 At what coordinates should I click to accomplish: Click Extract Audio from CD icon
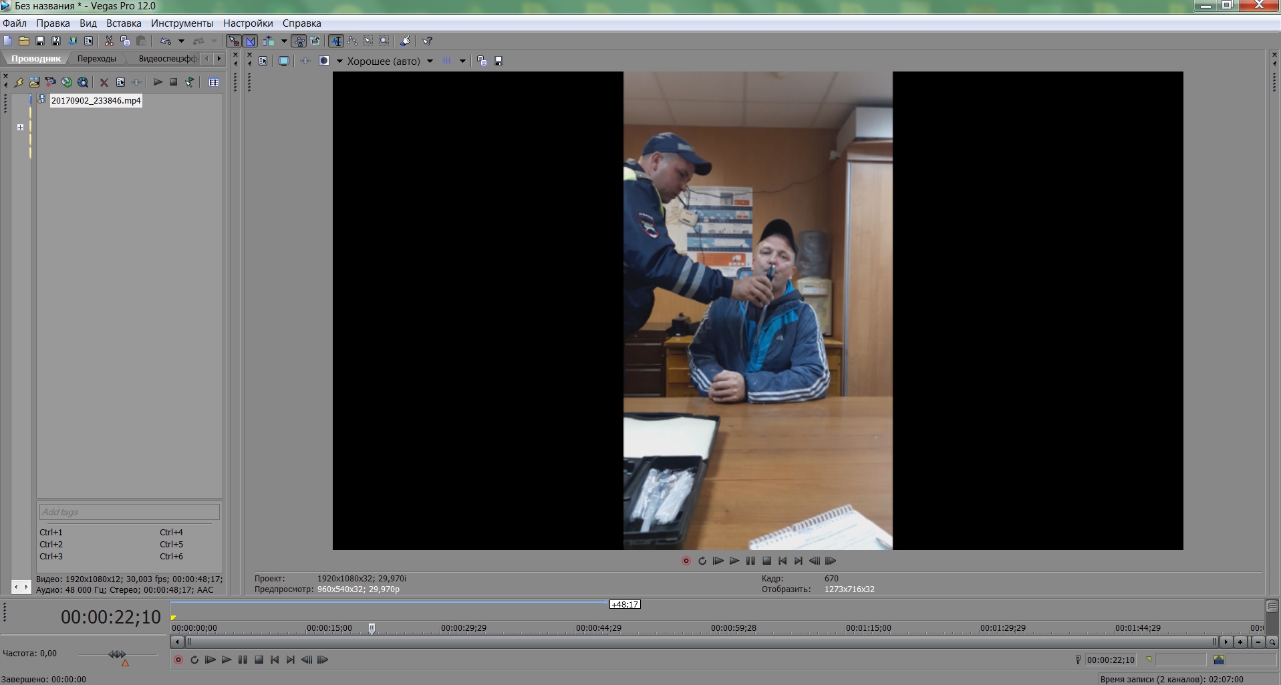pos(67,82)
